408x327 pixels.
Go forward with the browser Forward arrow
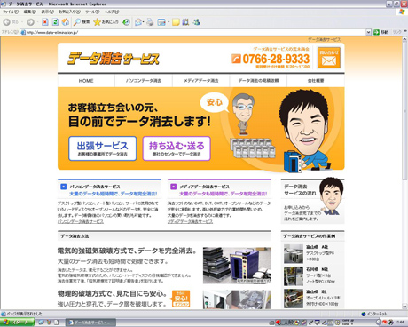coord(30,22)
